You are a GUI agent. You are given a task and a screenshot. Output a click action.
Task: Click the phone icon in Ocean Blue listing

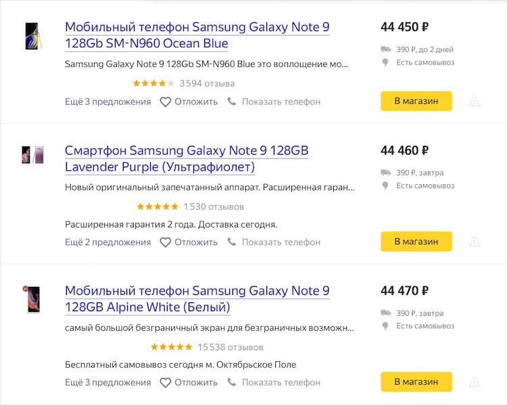click(232, 102)
